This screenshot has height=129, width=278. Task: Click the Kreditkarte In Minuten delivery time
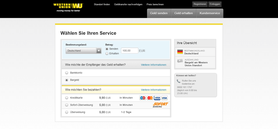point(126,98)
